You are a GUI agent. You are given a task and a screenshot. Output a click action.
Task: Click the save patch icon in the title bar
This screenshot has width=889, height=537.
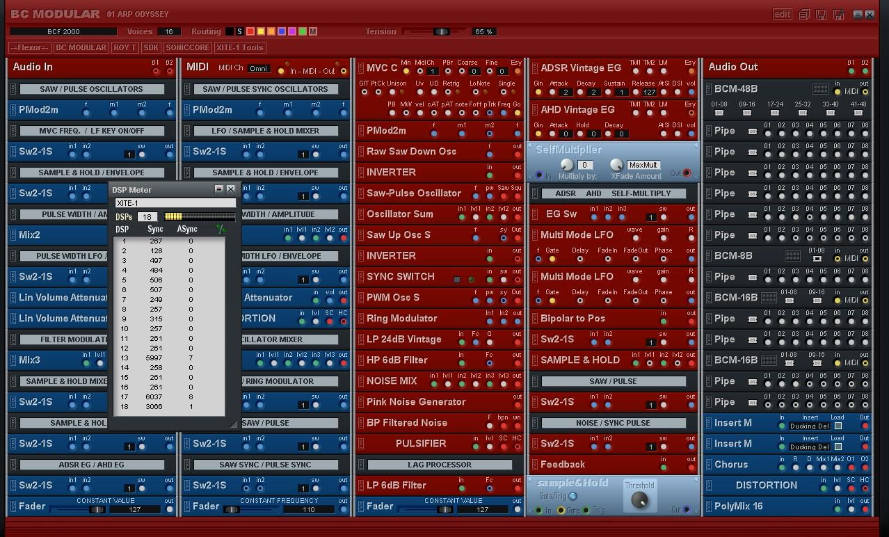(x=821, y=14)
